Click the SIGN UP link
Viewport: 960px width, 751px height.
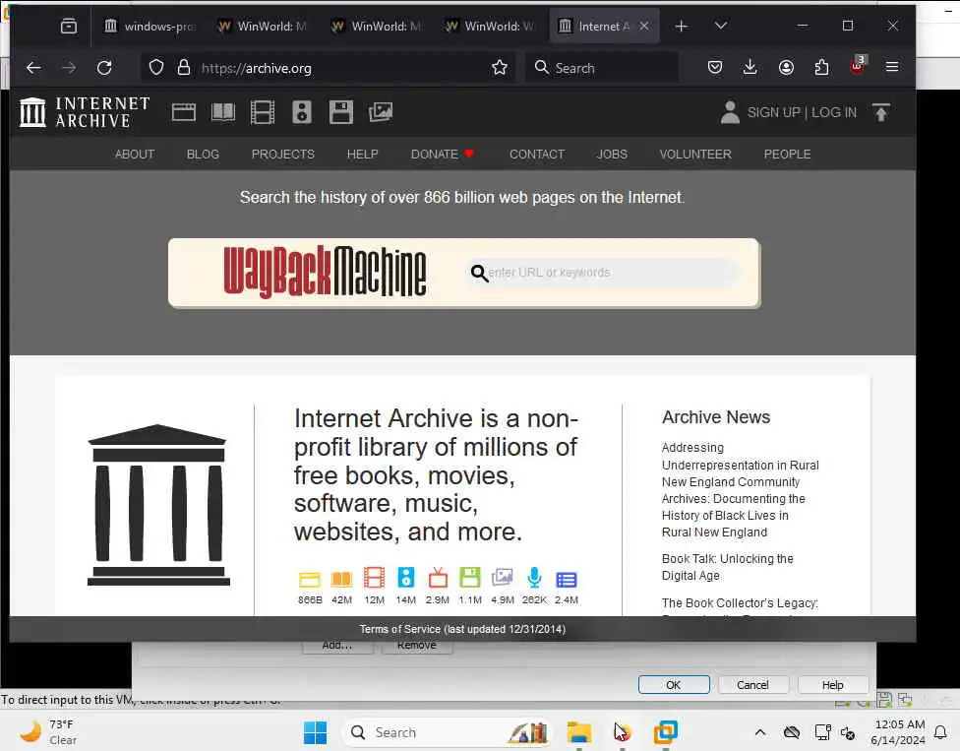pos(774,113)
